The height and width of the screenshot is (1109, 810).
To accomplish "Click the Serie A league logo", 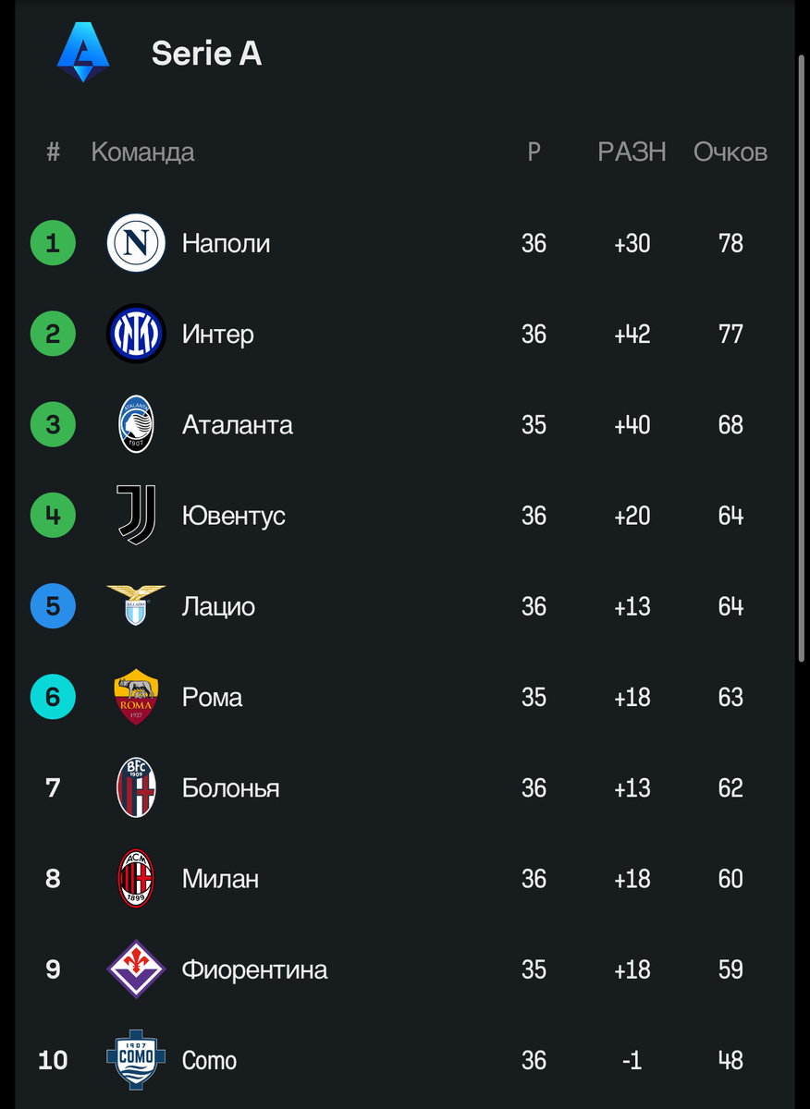I will point(83,54).
